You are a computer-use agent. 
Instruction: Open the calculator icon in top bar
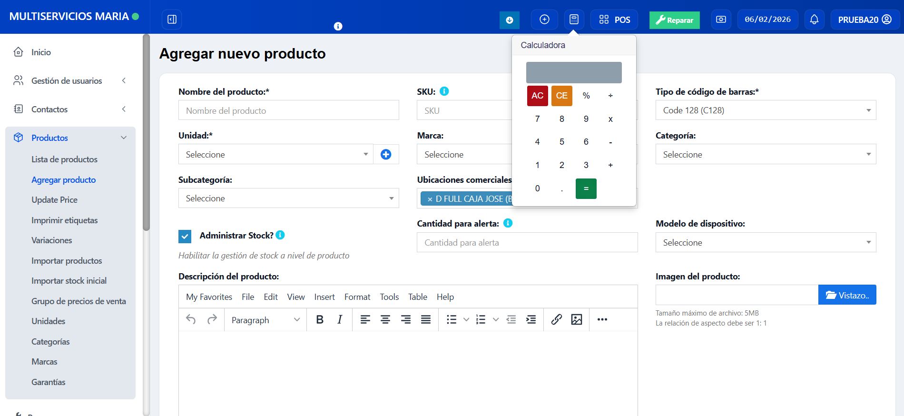point(574,20)
